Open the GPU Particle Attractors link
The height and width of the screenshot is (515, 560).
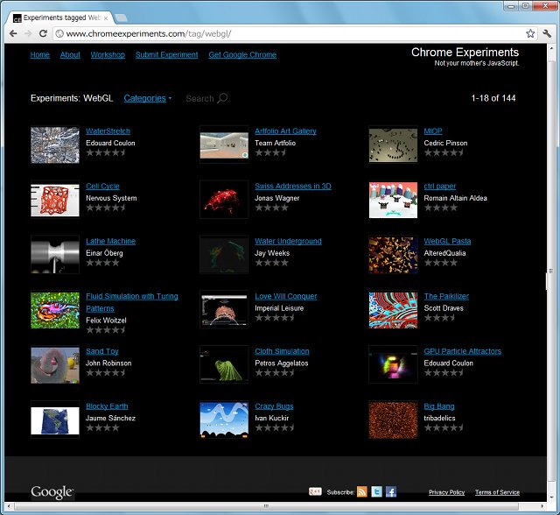click(463, 351)
